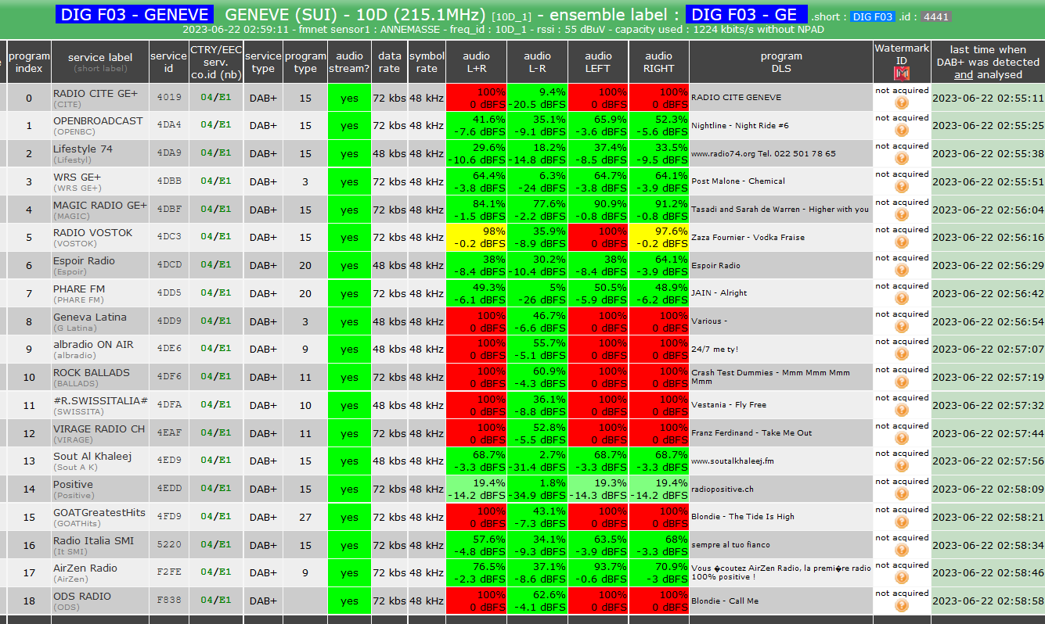Viewport: 1045px width, 624px height.
Task: Open the MAGIC RADIO GE+ service label
Action: (x=99, y=205)
